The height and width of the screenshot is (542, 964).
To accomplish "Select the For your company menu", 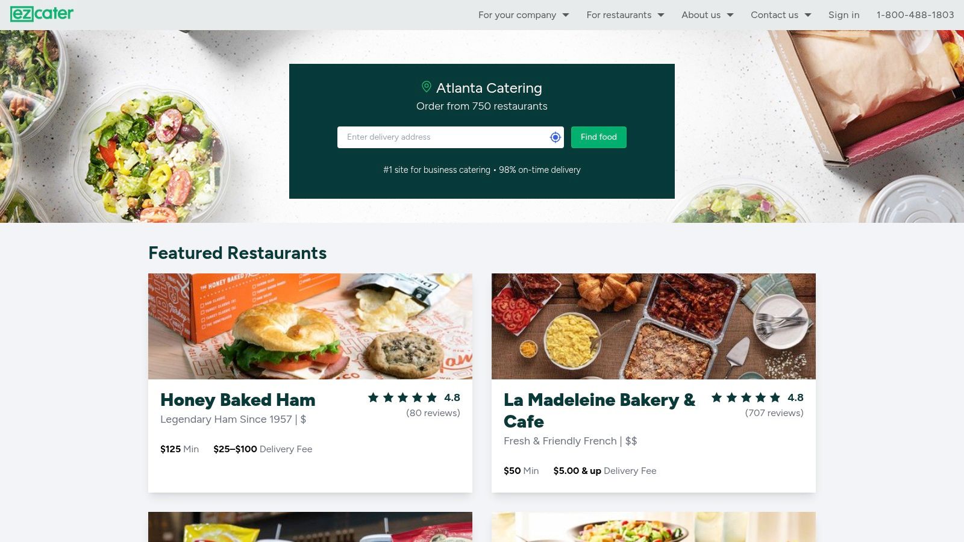I will (x=517, y=15).
